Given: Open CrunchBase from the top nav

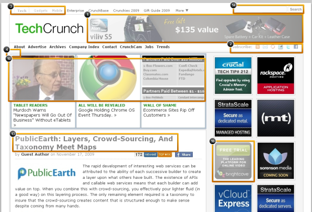Looking at the screenshot, I should tap(99, 11).
